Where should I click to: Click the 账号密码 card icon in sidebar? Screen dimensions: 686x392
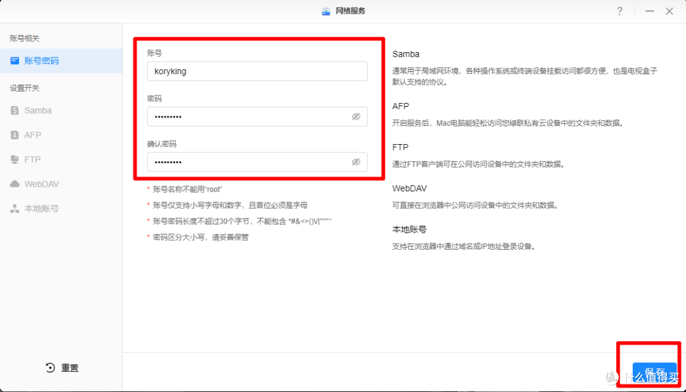[15, 61]
